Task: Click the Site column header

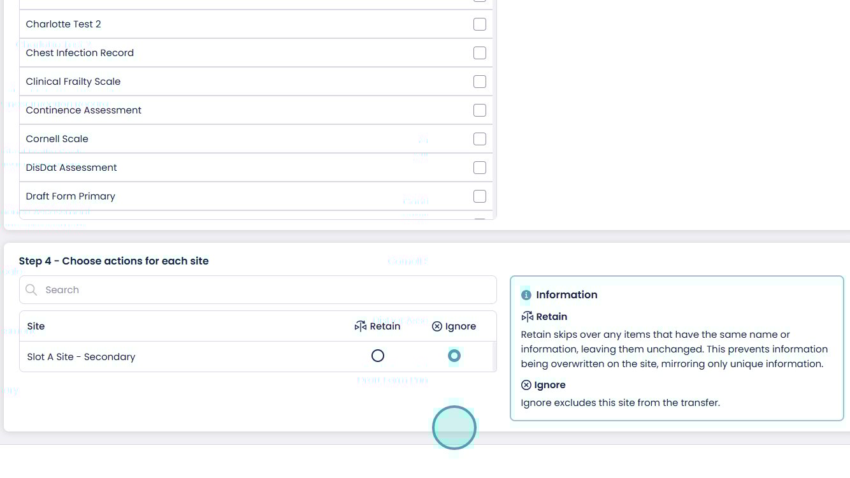Action: click(36, 326)
